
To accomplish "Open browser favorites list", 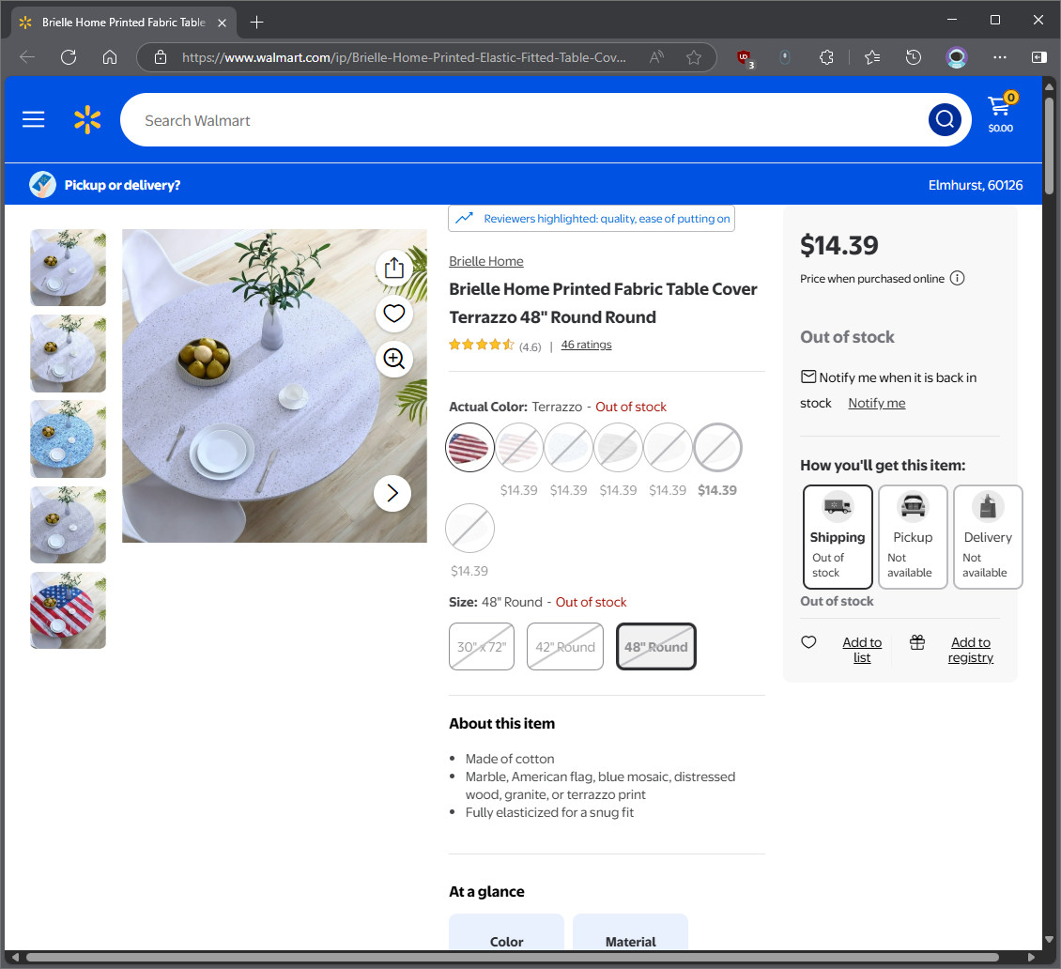I will tap(872, 57).
